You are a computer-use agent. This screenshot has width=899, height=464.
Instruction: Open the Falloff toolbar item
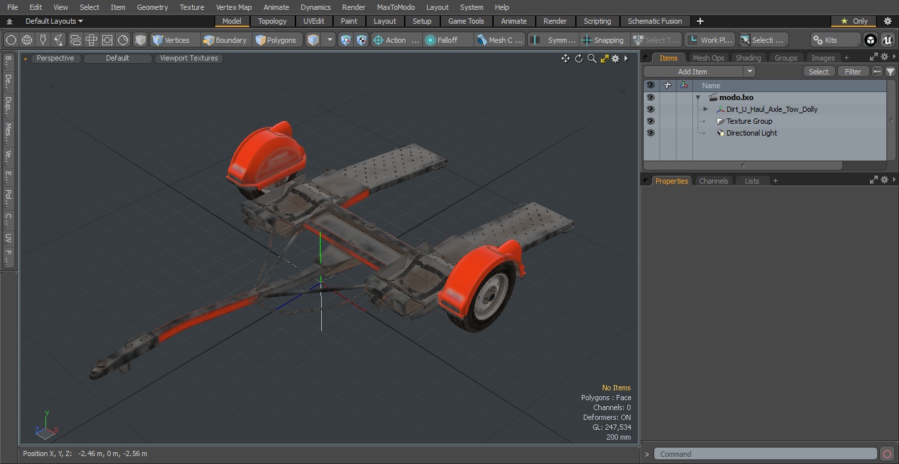tap(448, 40)
